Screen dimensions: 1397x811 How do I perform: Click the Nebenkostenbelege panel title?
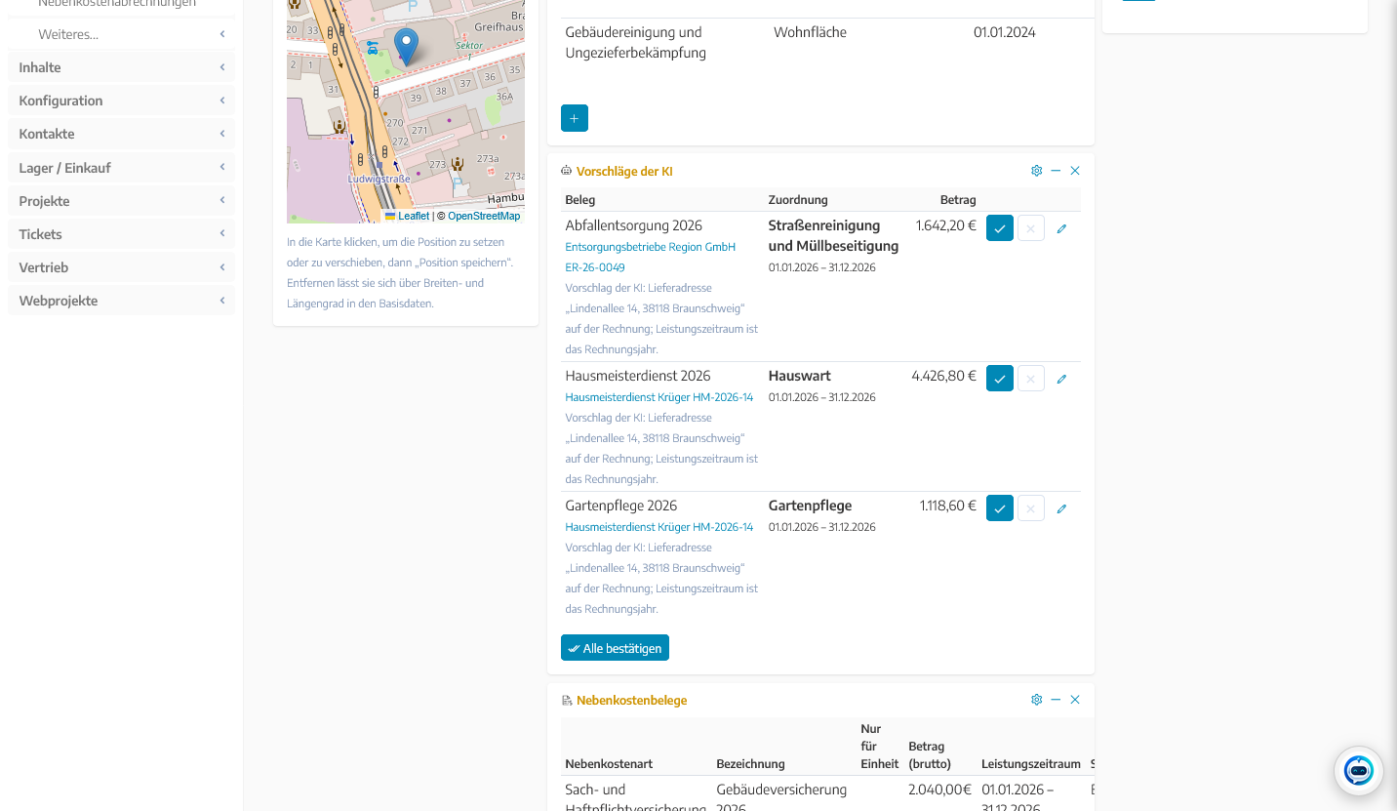pos(632,701)
